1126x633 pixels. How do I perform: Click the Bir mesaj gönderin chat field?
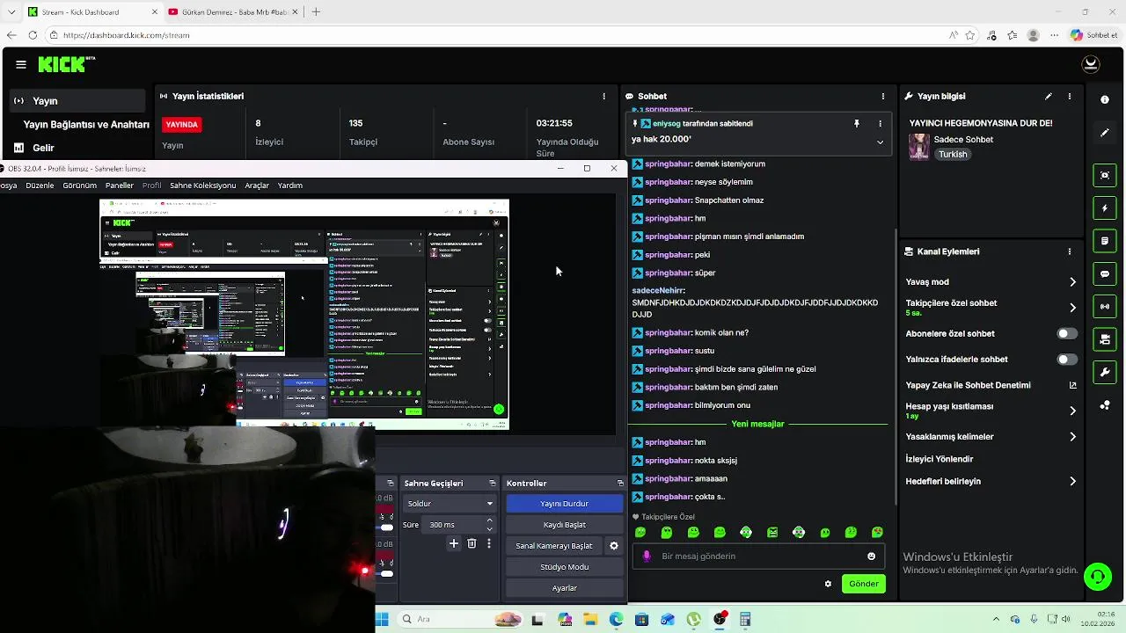pyautogui.click(x=758, y=557)
